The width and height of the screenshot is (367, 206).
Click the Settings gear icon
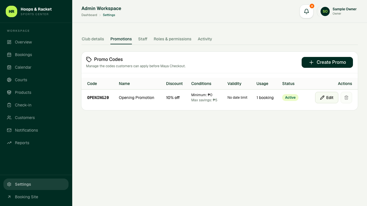[x=9, y=184]
